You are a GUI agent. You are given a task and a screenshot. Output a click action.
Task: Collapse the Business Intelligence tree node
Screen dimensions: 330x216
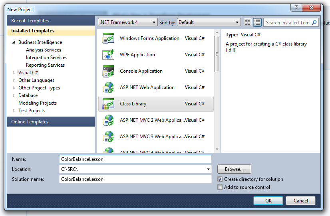tap(14, 42)
